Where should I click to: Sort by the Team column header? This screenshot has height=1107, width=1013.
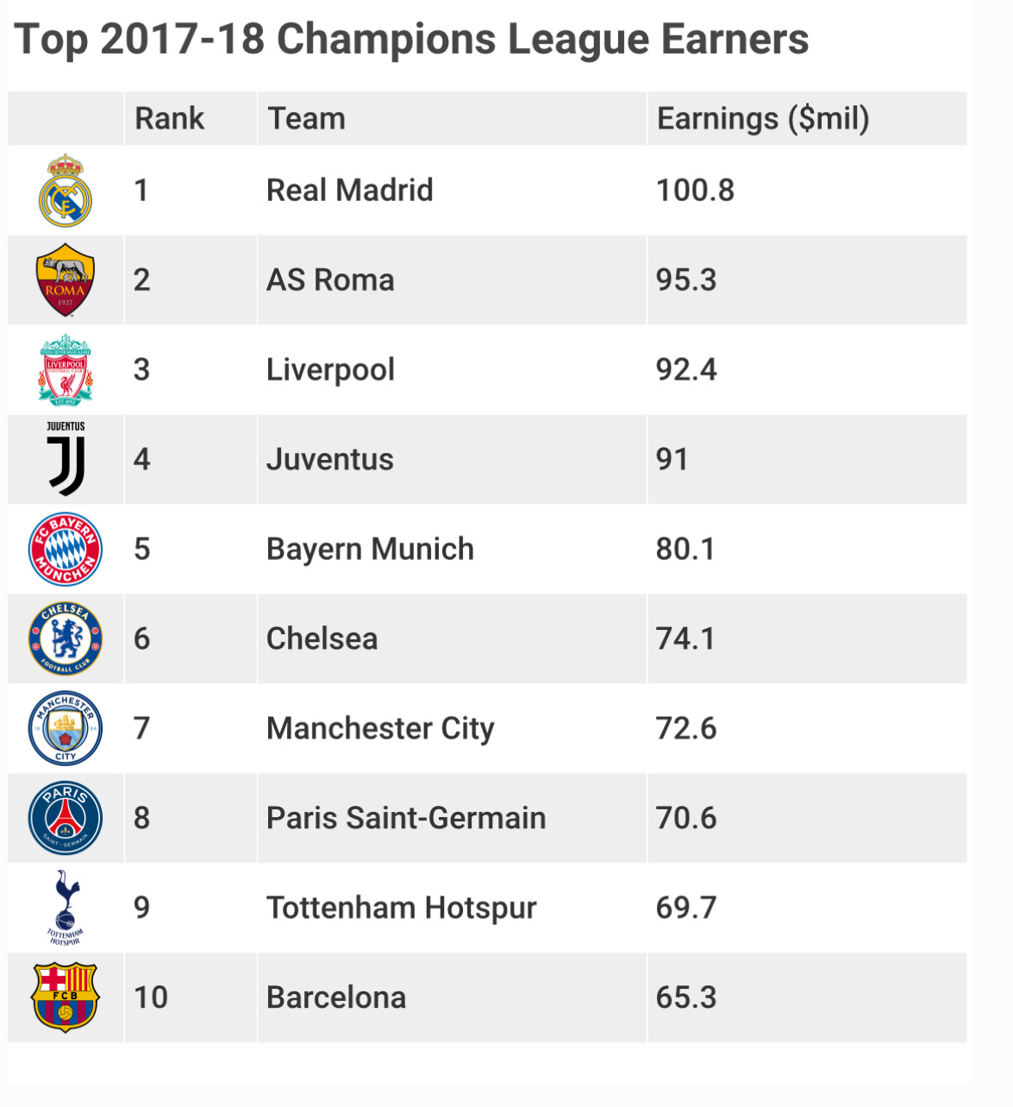(306, 118)
